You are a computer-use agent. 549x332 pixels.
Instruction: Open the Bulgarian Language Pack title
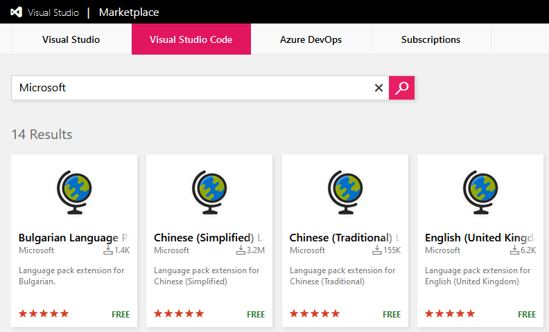(74, 238)
